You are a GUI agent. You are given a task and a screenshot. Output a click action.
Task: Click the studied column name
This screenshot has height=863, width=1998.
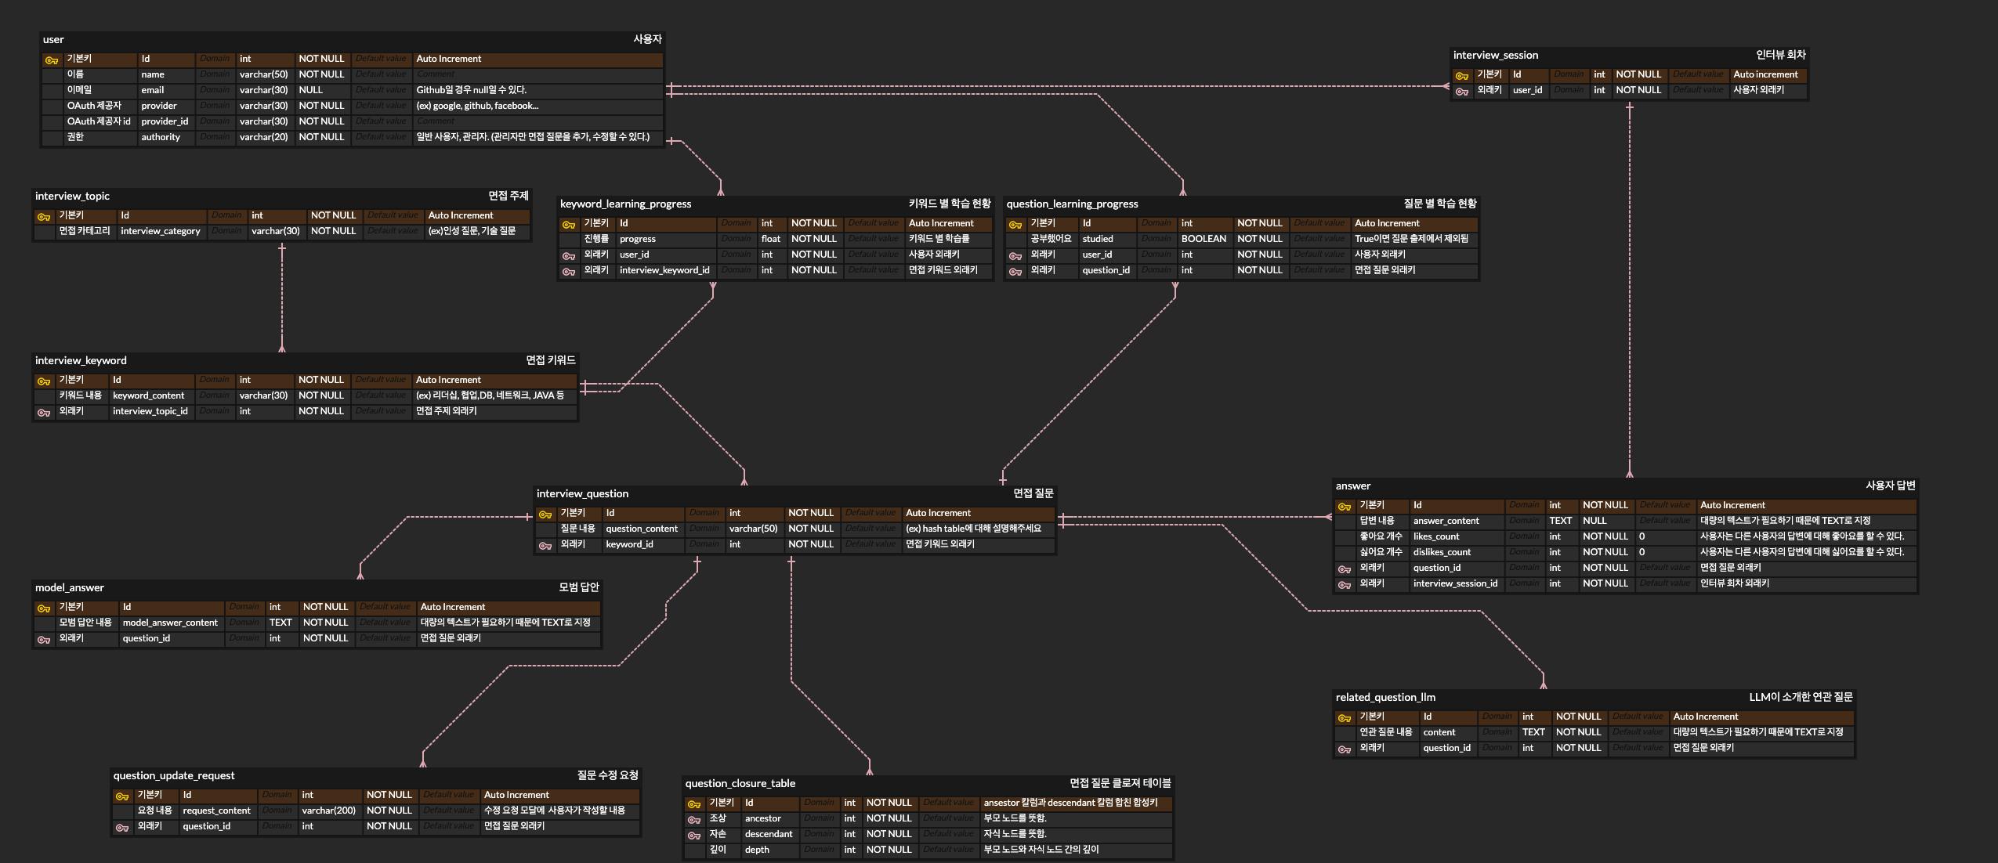coord(1097,239)
